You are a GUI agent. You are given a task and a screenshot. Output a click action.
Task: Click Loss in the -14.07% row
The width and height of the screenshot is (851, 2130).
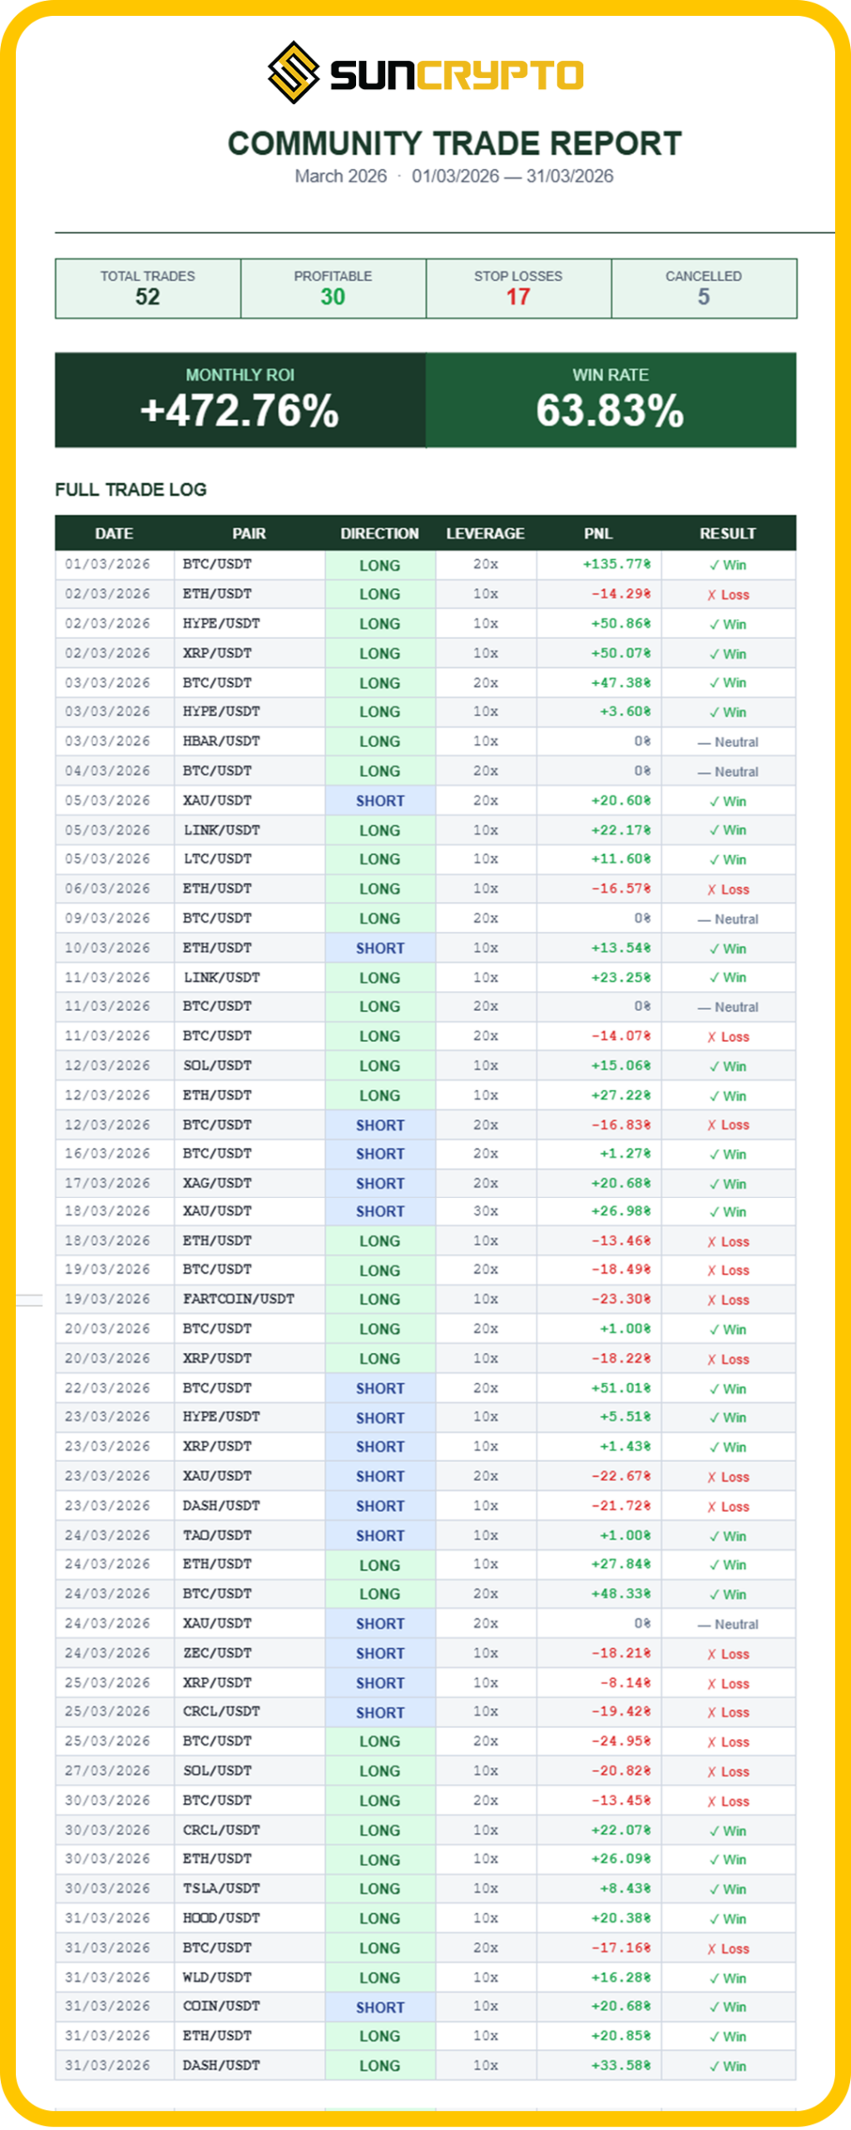pos(728,1037)
